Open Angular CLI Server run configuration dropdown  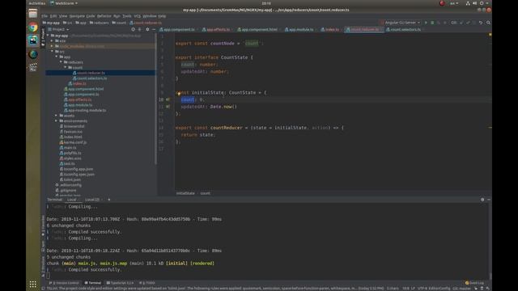[x=400, y=23]
